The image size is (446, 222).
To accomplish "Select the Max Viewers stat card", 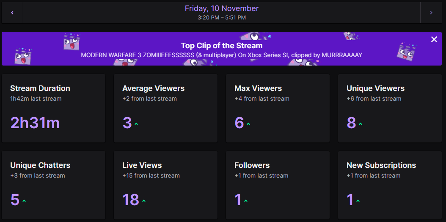I will point(278,108).
